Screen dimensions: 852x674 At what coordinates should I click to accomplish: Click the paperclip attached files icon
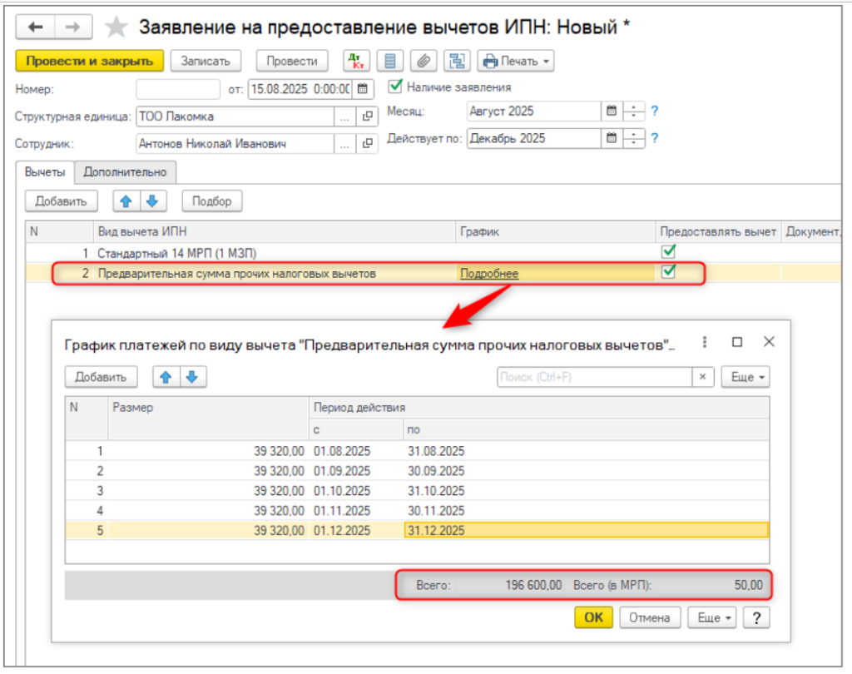pos(424,61)
